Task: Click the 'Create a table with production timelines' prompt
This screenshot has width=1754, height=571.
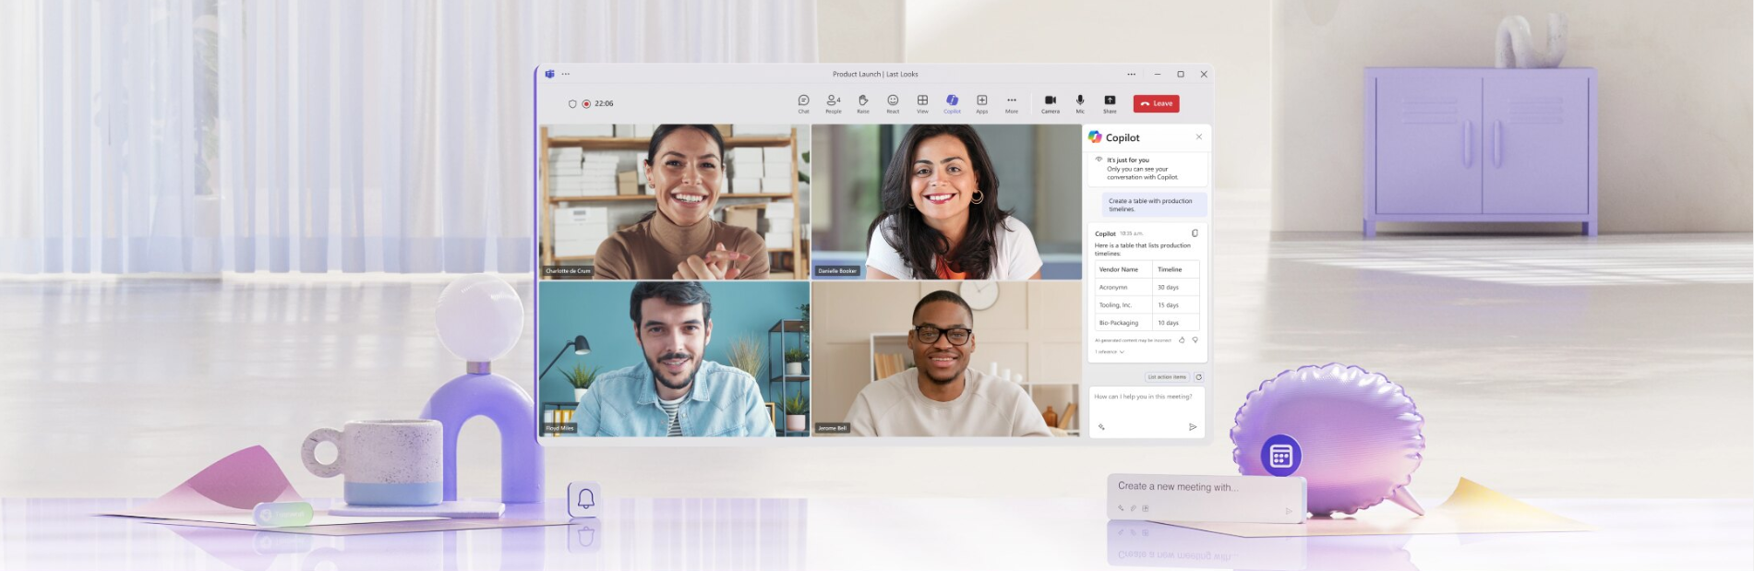Action: tap(1156, 205)
